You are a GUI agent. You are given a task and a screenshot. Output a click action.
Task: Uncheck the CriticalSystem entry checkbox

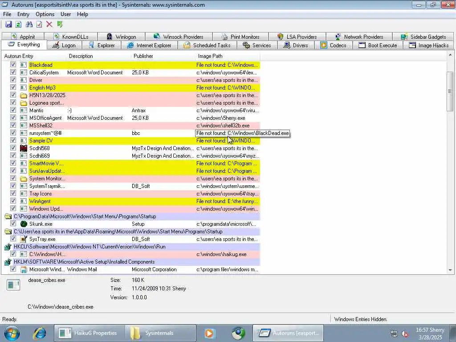click(x=13, y=72)
